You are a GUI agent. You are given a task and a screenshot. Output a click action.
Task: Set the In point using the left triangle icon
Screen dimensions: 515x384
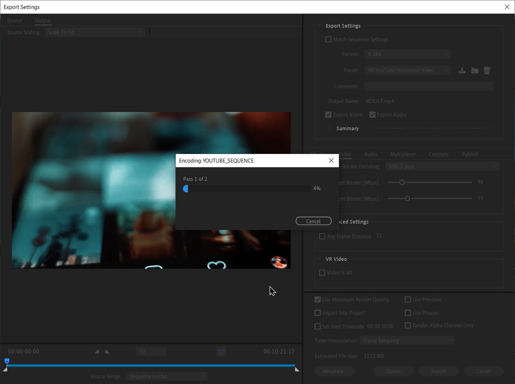coord(97,351)
